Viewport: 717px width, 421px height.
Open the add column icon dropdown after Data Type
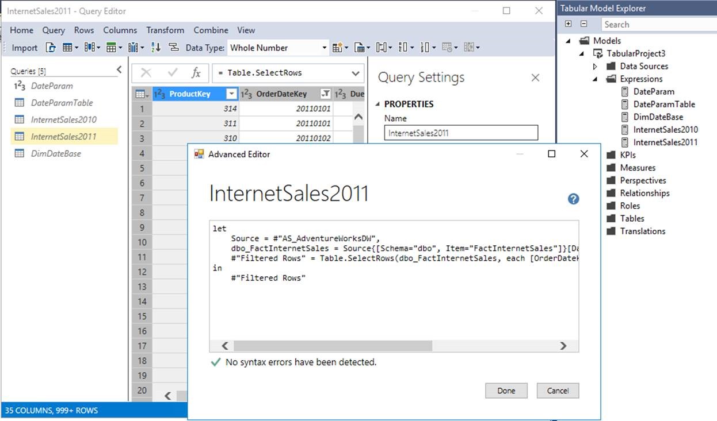pos(340,48)
